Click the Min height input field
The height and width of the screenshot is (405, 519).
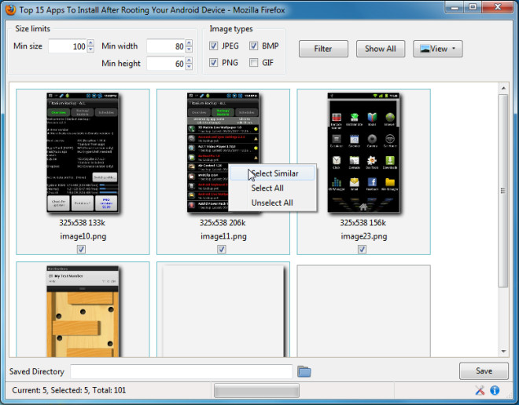tap(165, 64)
